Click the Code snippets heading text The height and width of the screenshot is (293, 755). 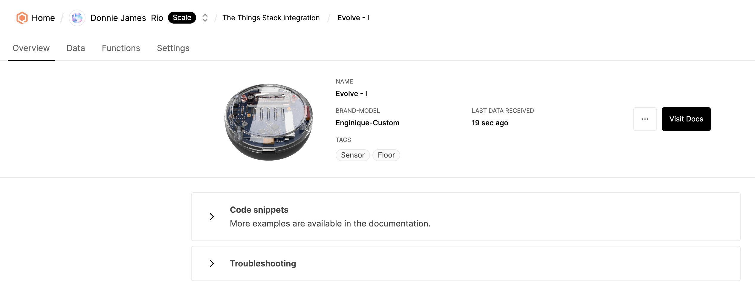click(x=259, y=210)
